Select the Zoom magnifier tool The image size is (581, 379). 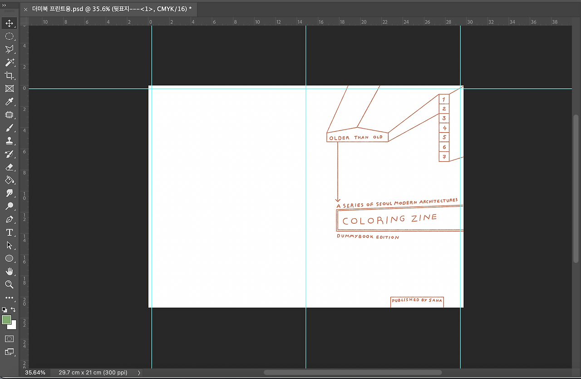pyautogui.click(x=9, y=285)
